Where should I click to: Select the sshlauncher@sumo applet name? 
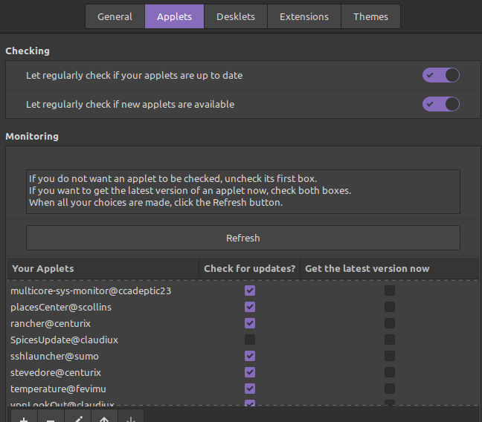pyautogui.click(x=54, y=357)
